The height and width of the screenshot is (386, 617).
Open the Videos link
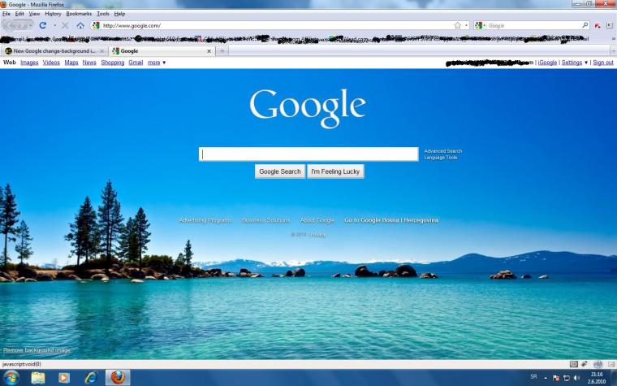(51, 63)
